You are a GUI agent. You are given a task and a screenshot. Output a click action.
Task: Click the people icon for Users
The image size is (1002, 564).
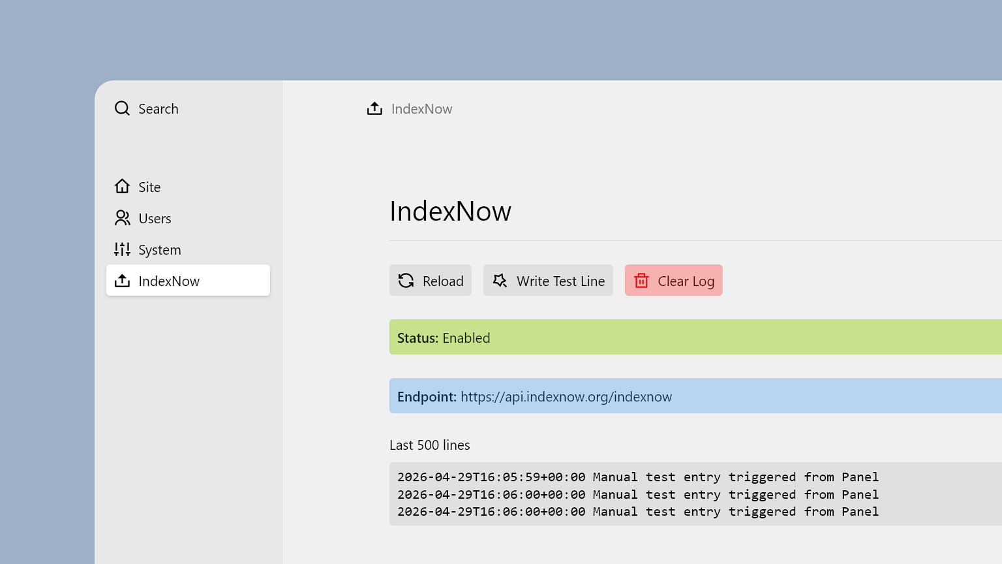pos(122,218)
